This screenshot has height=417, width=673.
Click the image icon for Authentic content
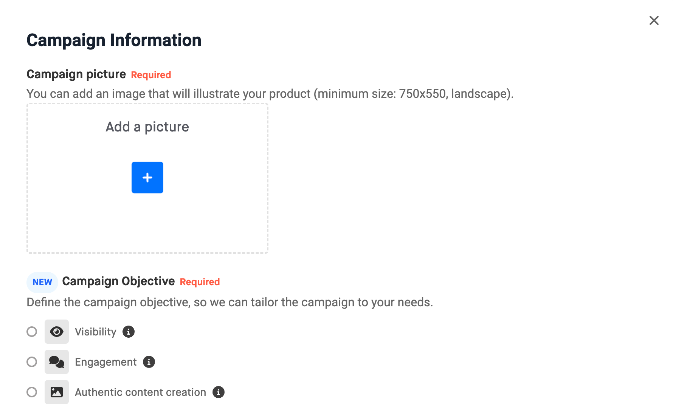pyautogui.click(x=57, y=392)
